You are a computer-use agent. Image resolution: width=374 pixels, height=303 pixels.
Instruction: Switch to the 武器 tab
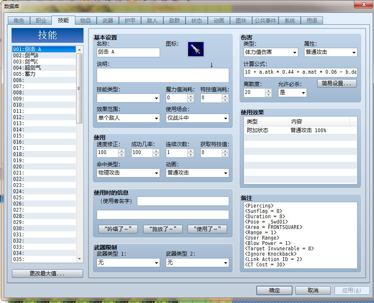(x=107, y=21)
